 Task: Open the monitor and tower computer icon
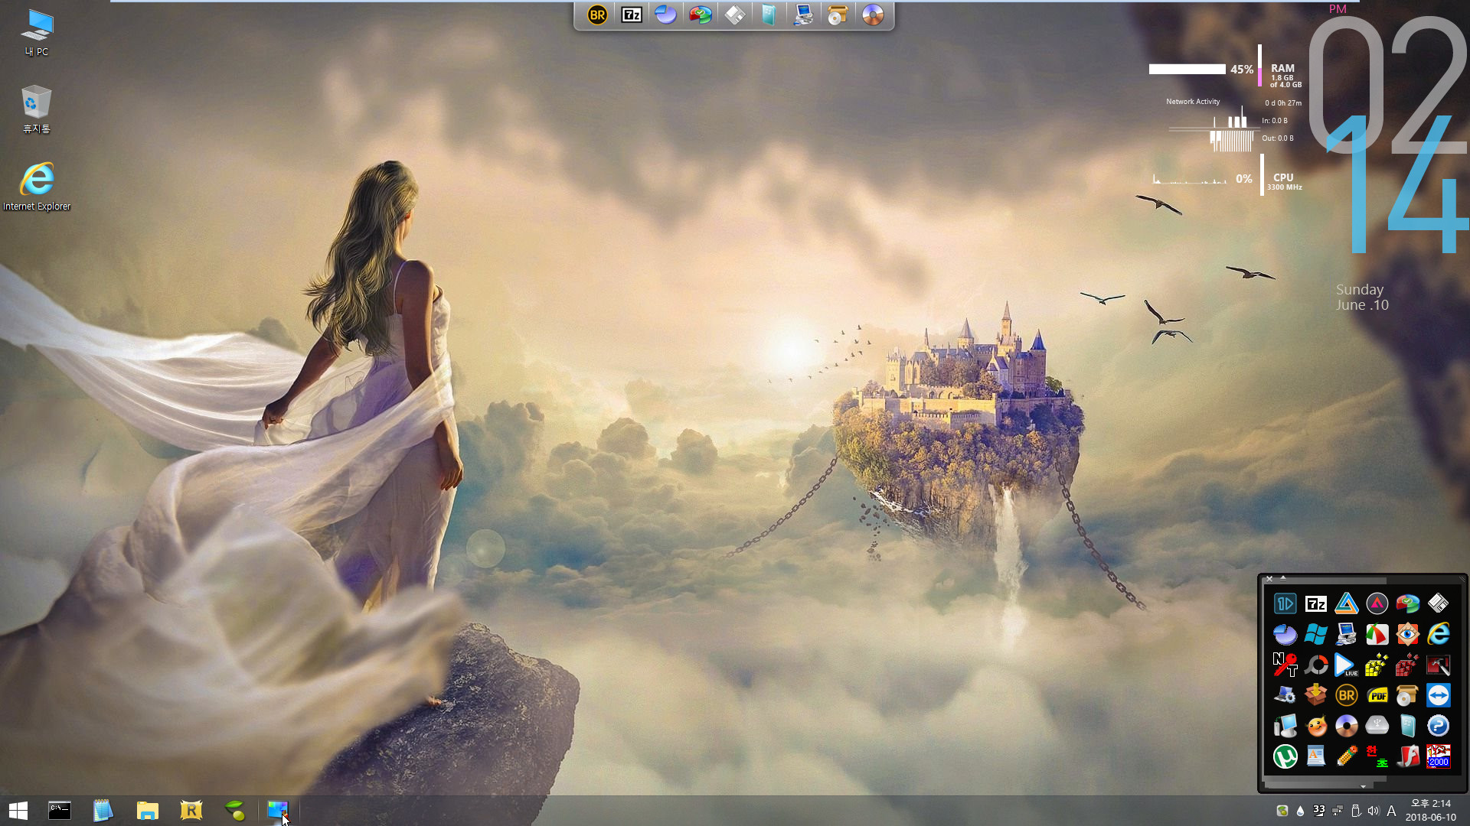[x=1285, y=726]
